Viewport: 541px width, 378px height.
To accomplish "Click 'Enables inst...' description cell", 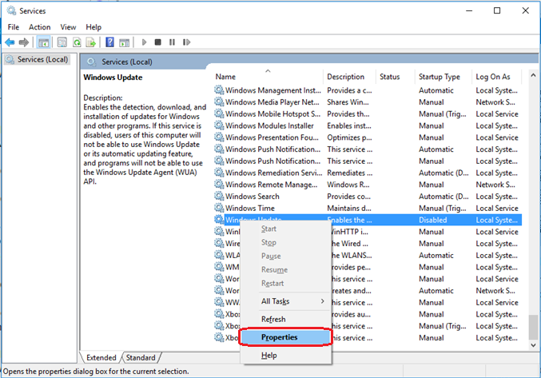I will click(349, 125).
